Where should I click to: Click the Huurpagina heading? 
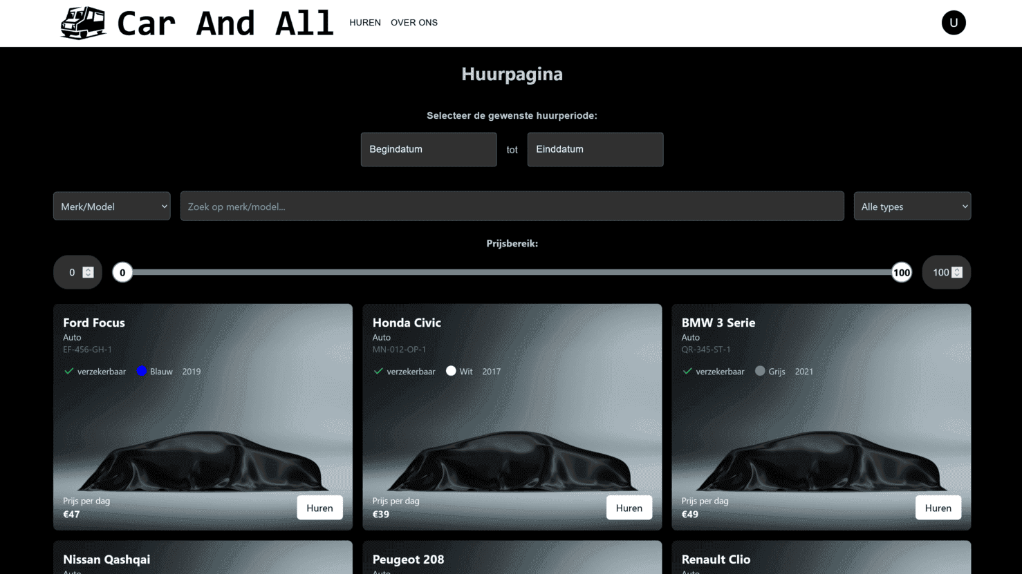512,74
